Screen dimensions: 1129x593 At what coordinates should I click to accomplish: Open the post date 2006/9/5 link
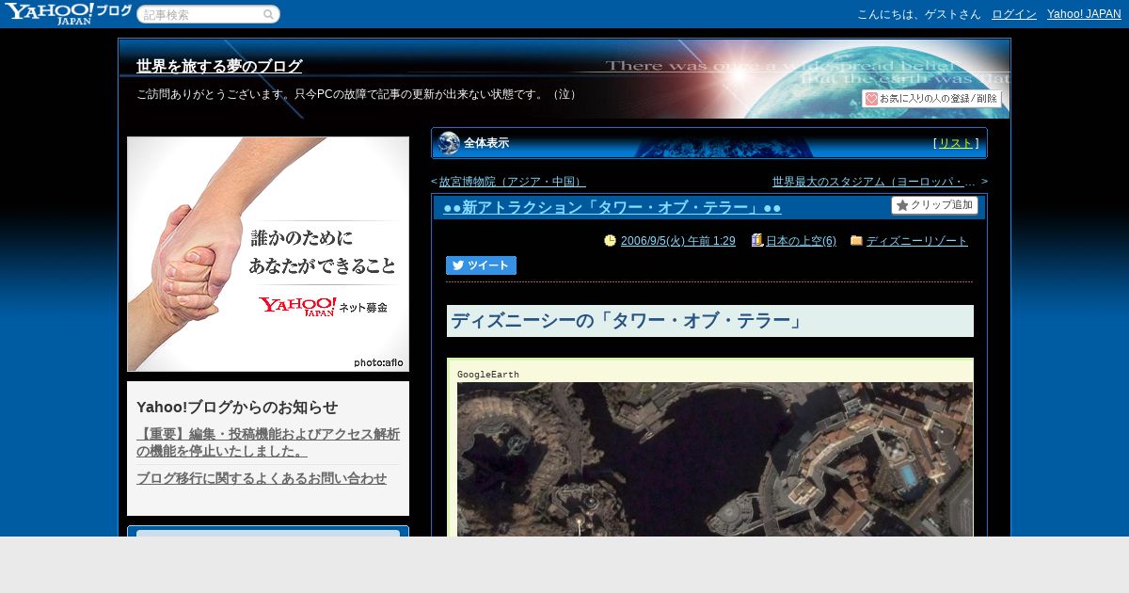(x=677, y=241)
